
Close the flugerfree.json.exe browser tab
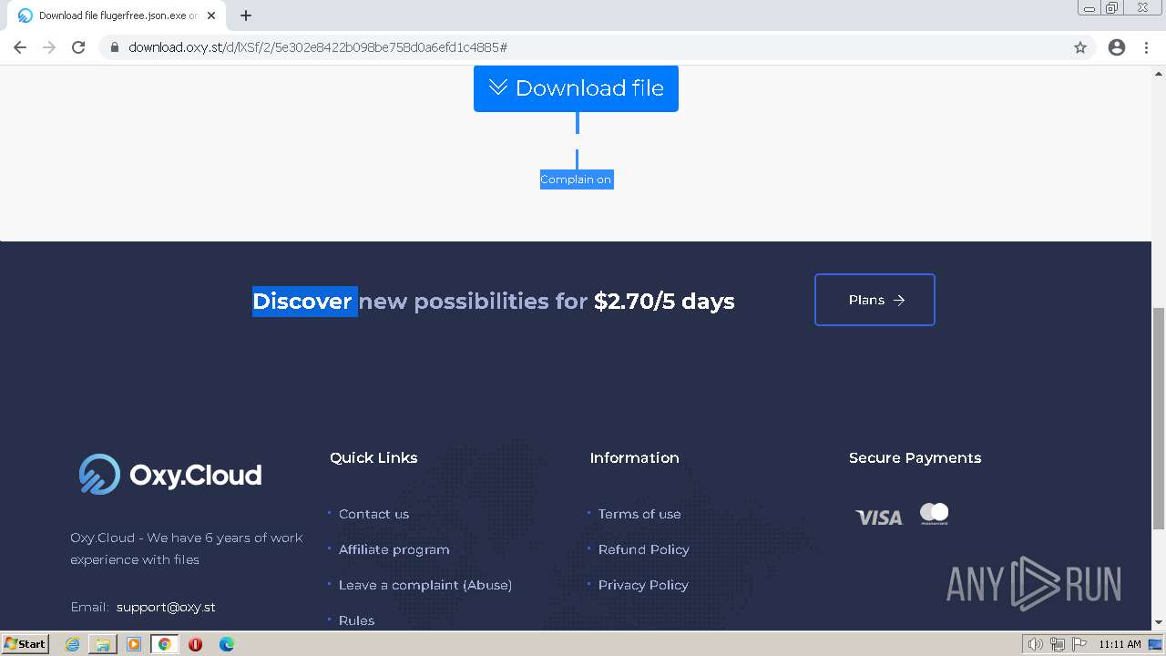click(x=212, y=15)
